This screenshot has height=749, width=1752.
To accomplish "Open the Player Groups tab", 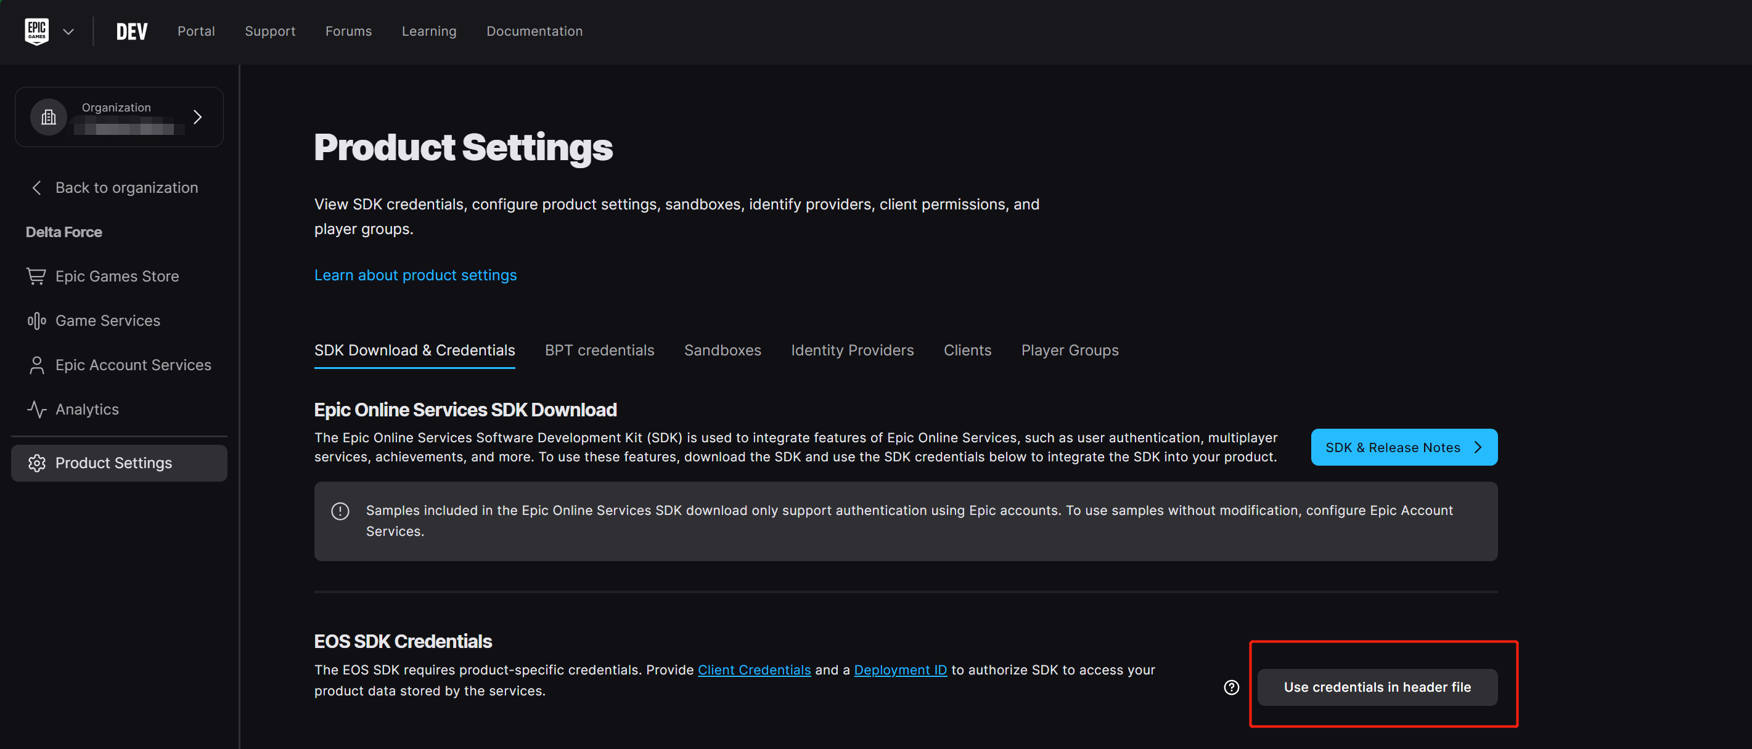I will coord(1069,350).
